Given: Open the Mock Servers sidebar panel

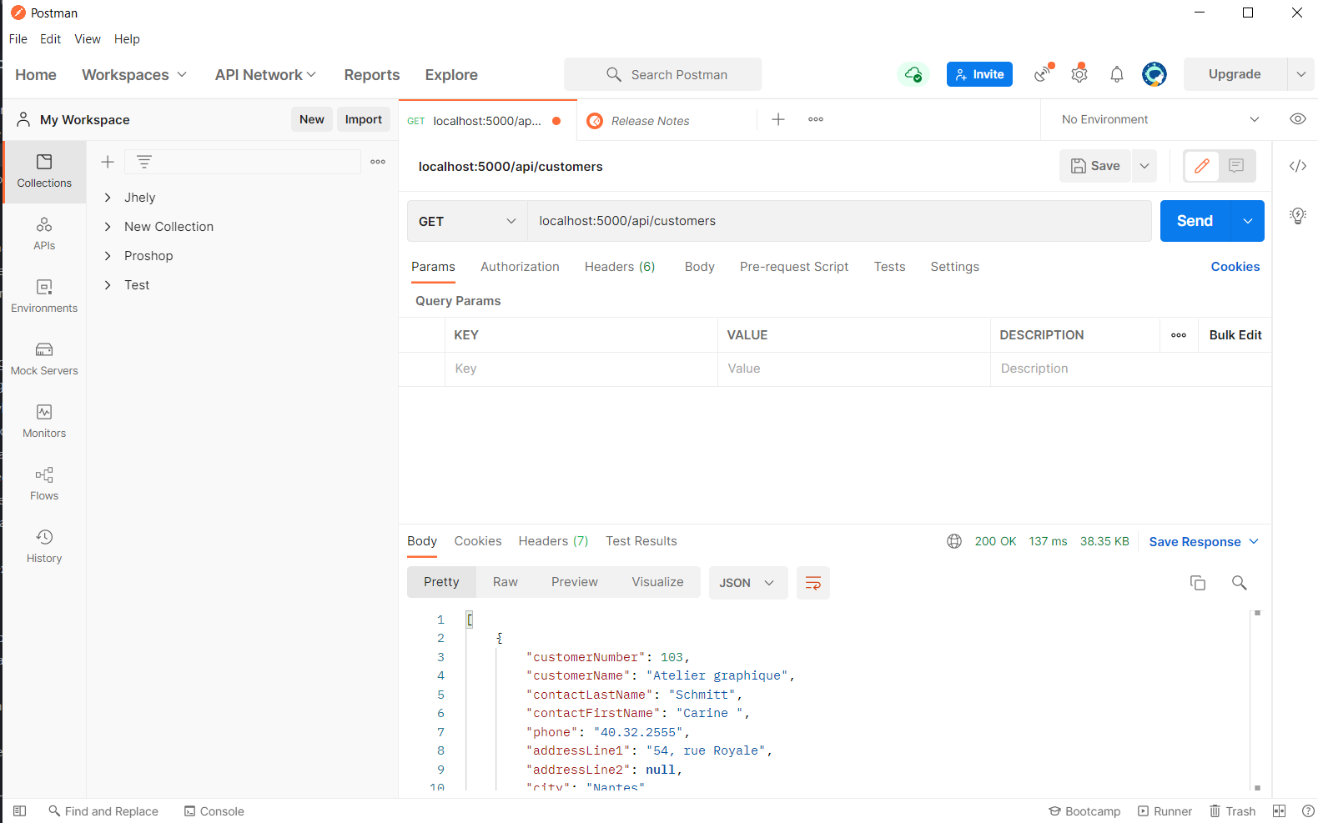Looking at the screenshot, I should tap(44, 359).
